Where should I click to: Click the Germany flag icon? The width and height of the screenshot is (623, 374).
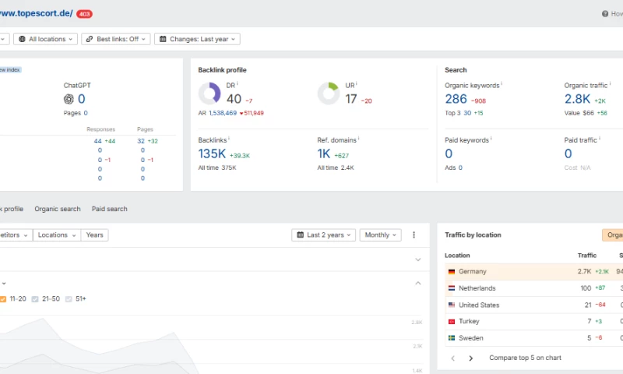click(452, 272)
